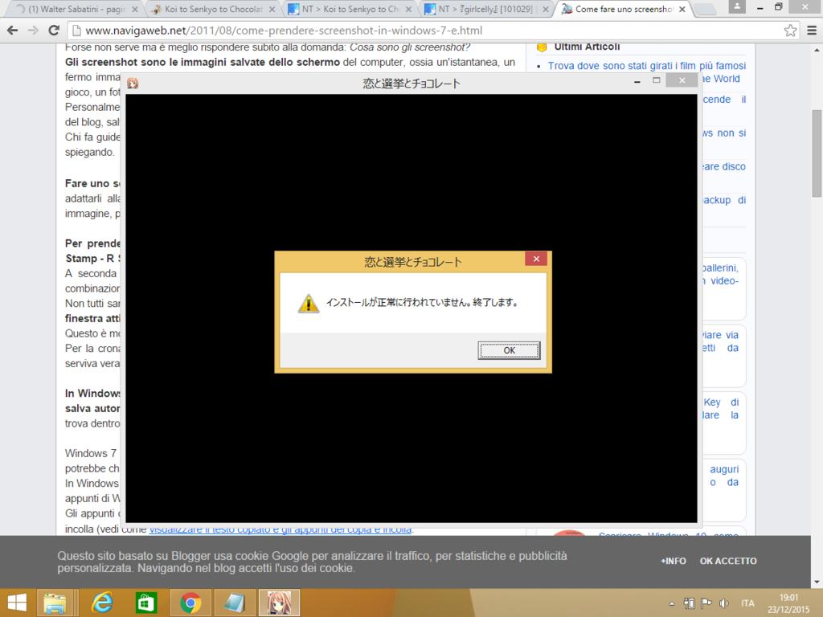Open the +INFO cookie link
This screenshot has height=617, width=823.
pyautogui.click(x=673, y=561)
